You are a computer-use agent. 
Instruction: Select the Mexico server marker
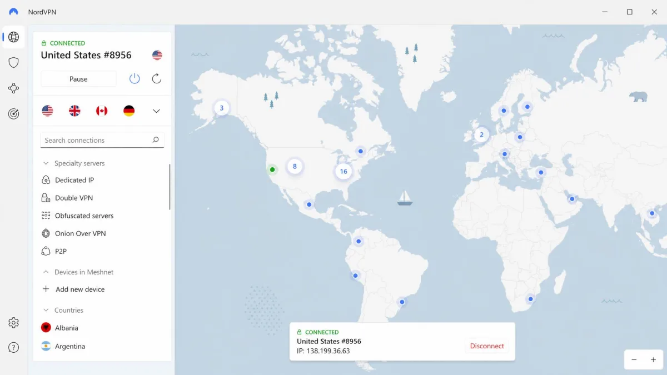[x=309, y=204]
